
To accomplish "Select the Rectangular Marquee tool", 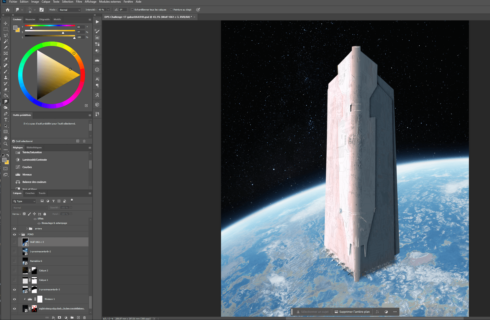I will pyautogui.click(x=6, y=29).
